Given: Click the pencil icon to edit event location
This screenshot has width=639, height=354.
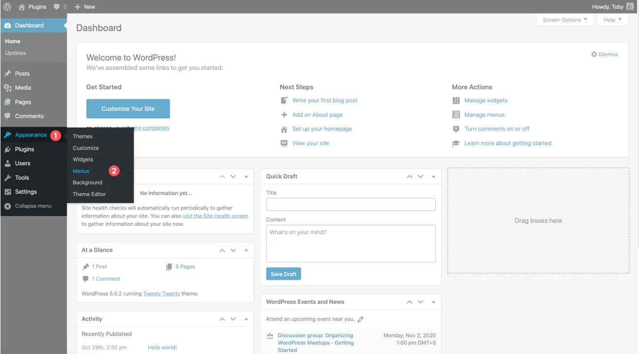Looking at the screenshot, I should [x=361, y=319].
